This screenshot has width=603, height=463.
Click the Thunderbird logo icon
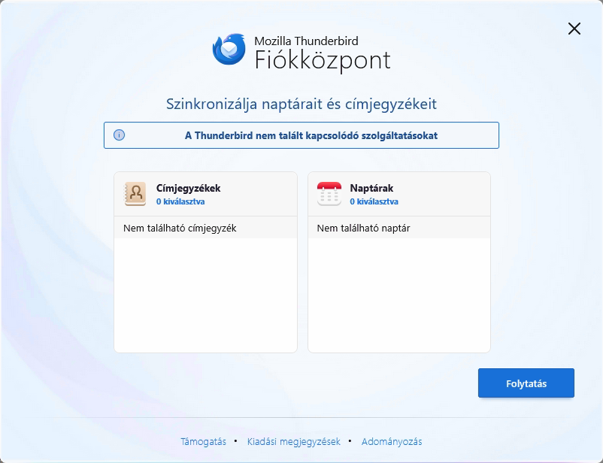[229, 49]
